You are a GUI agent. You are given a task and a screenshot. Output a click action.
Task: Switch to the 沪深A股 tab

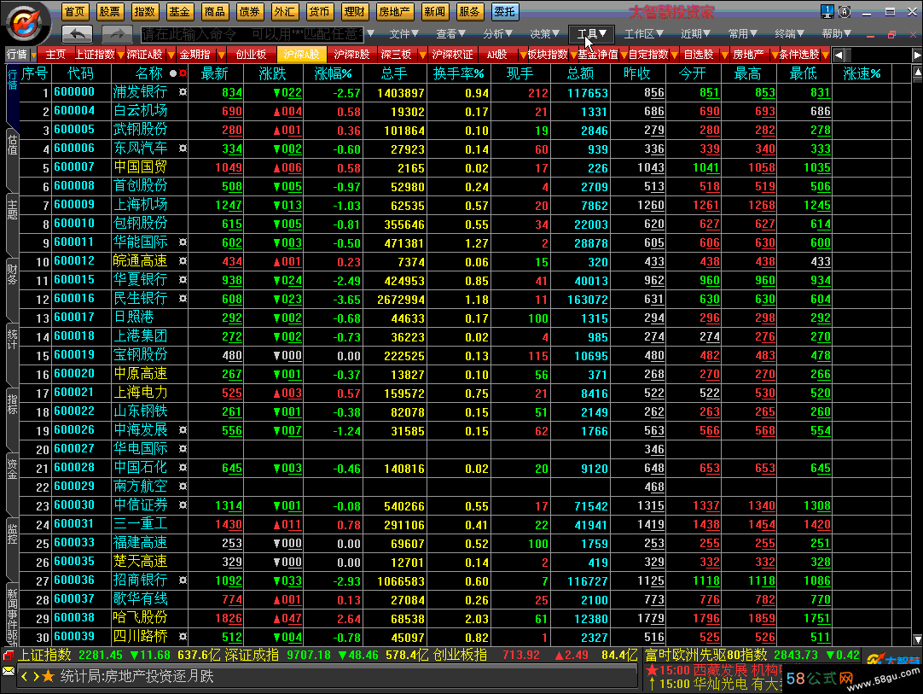[301, 55]
